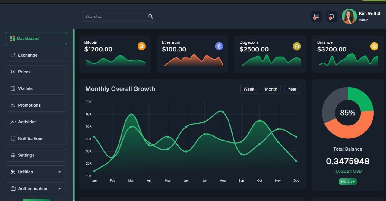Open the Promotions section
This screenshot has width=386, height=201.
point(36,105)
